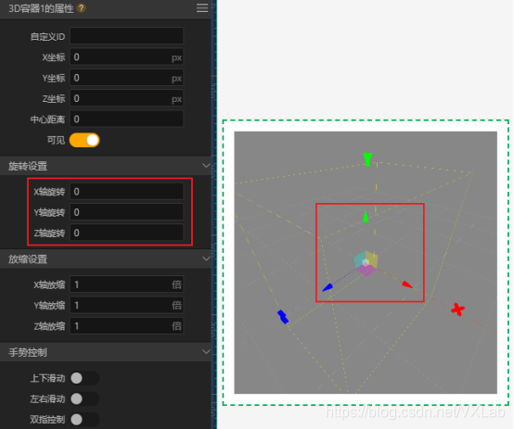Viewport: 514px width, 429px height.
Task: Toggle the 可见 visibility switch
Action: click(x=84, y=140)
